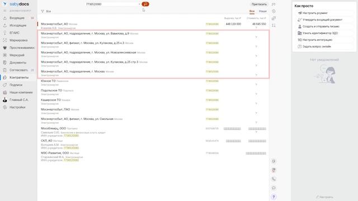Clear the search field with the X

[139, 4]
